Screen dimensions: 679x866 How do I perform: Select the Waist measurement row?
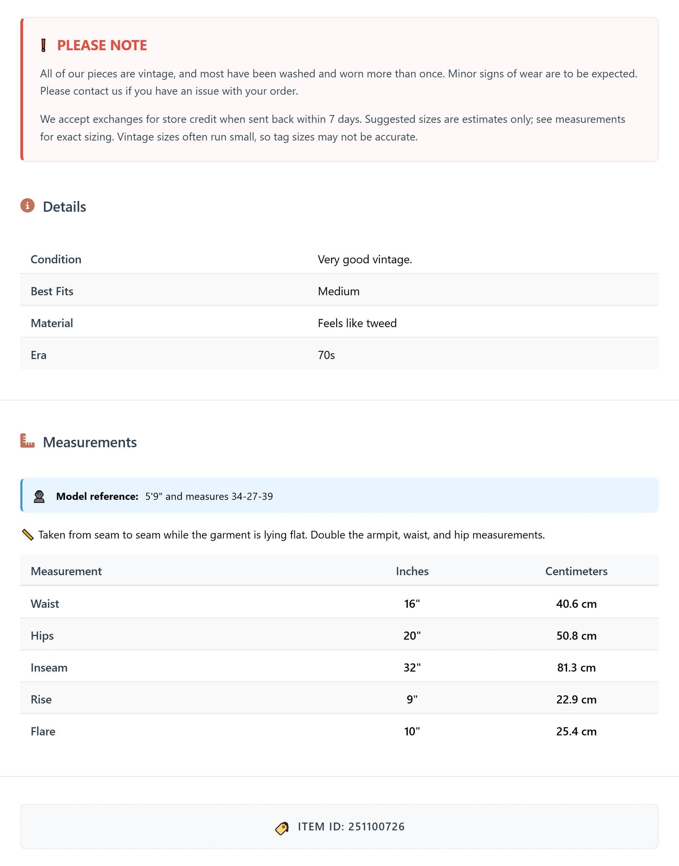point(339,603)
